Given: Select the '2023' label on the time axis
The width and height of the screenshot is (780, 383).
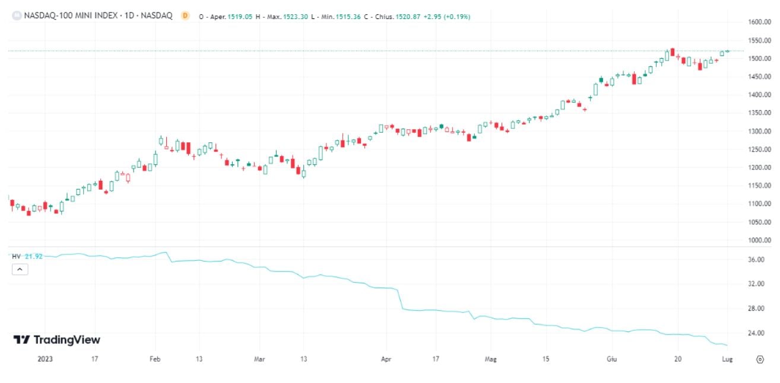Looking at the screenshot, I should pos(45,359).
